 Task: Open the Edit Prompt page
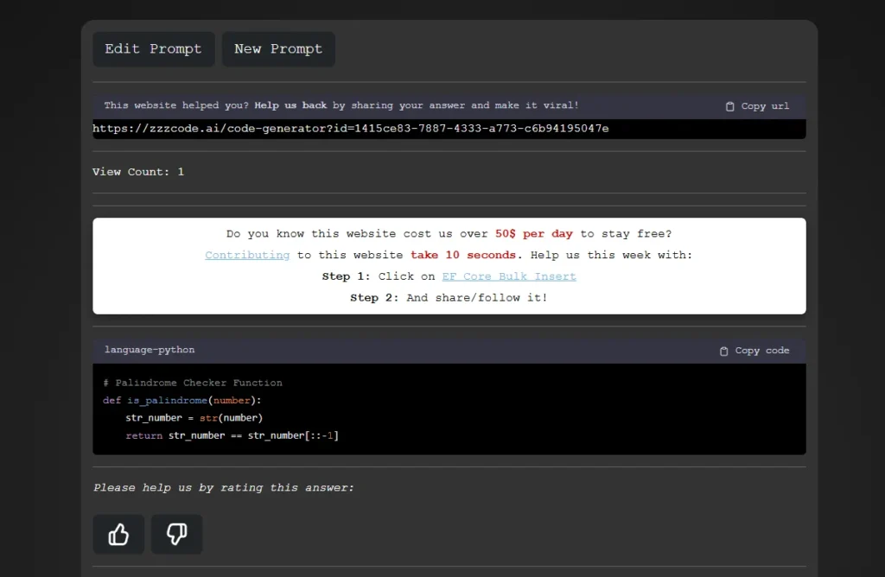coord(153,48)
